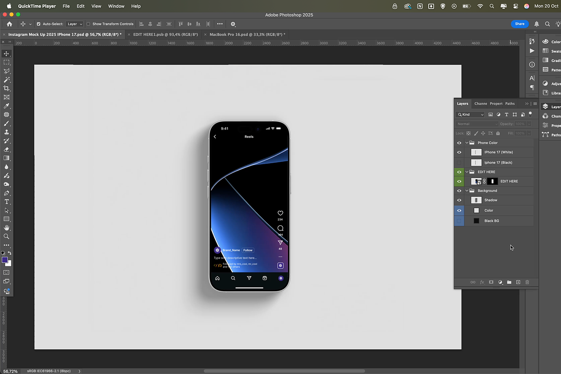
Task: Hide the Color layer
Action: (459, 210)
